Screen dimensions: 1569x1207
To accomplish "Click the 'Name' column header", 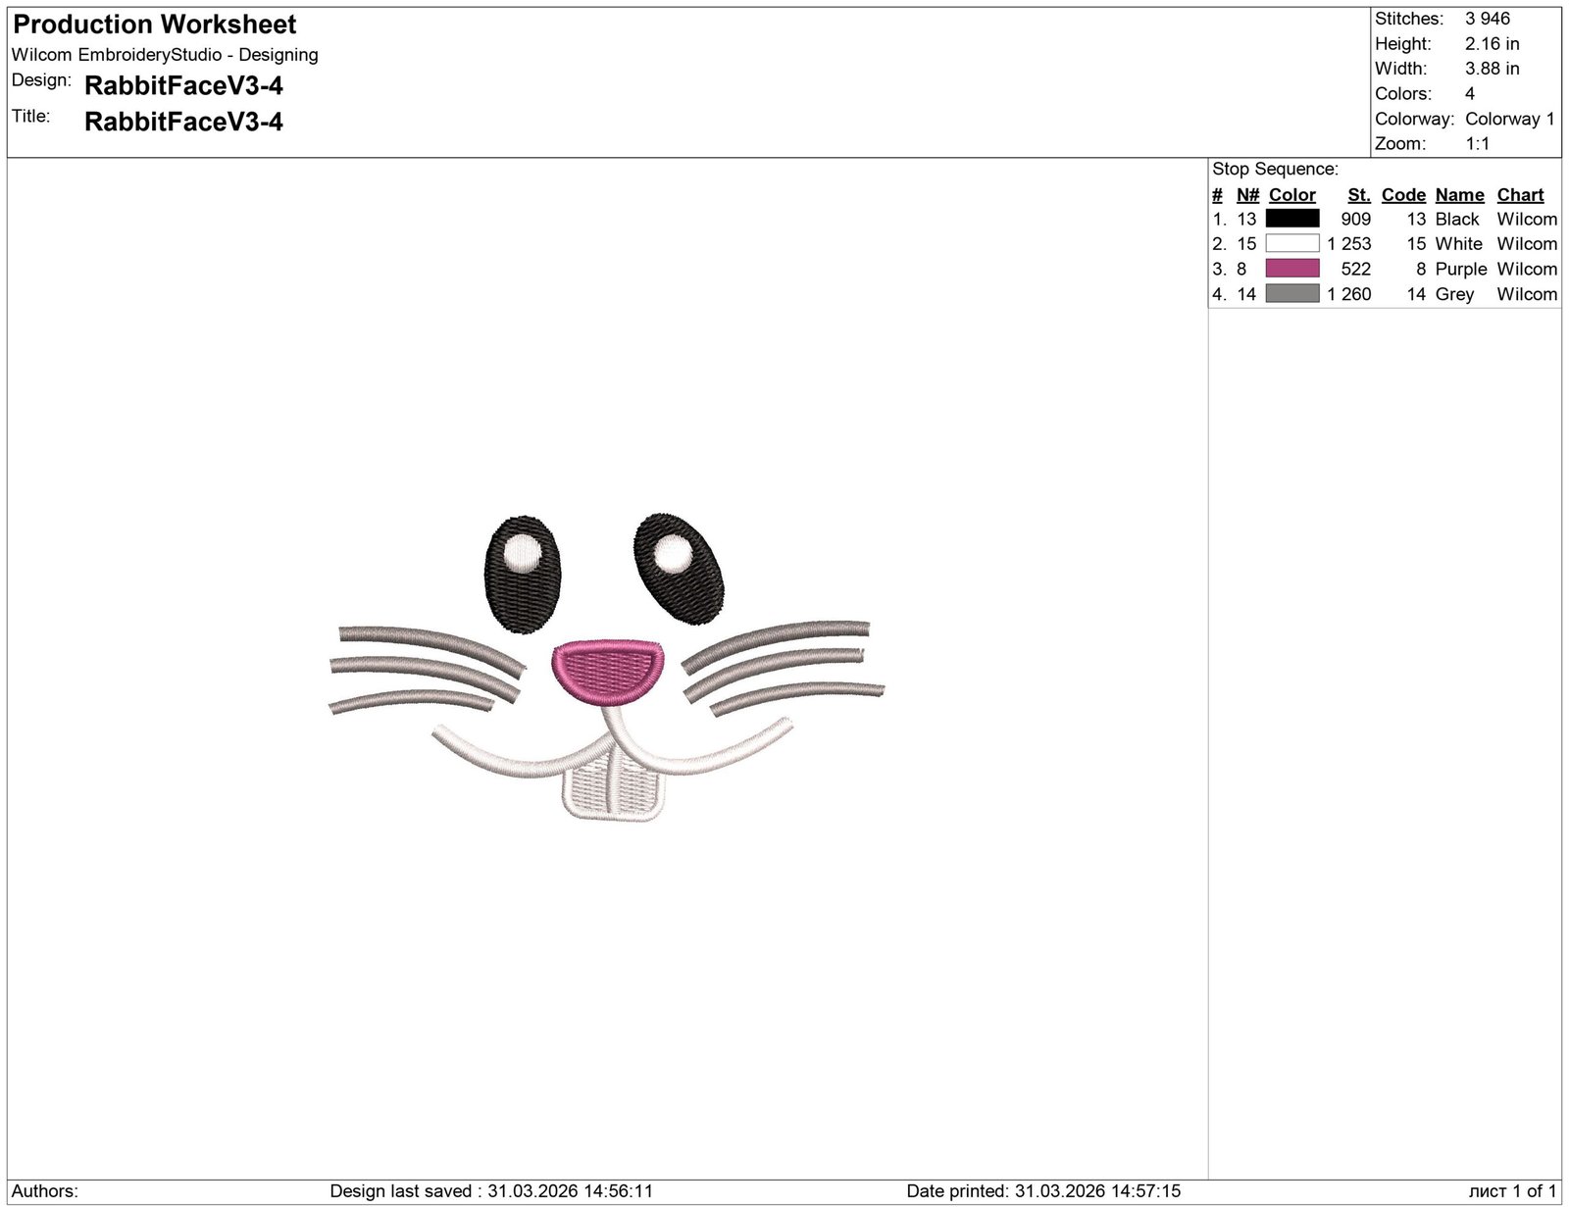I will pos(1459,195).
